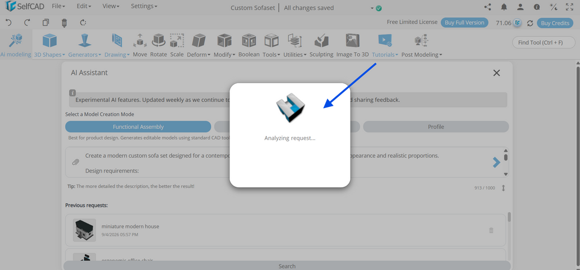
Task: Click the copy objects icon
Action: tap(45, 23)
